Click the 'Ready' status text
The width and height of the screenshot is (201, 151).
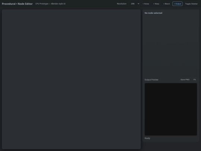click(147, 138)
